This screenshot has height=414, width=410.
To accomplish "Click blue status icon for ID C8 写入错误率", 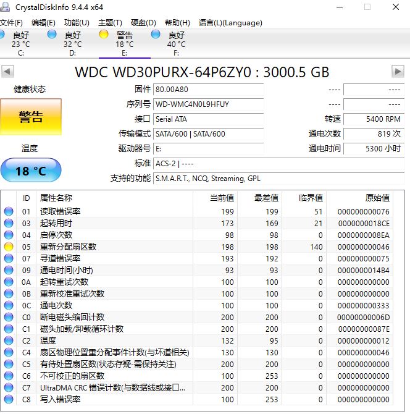I will [9, 399].
